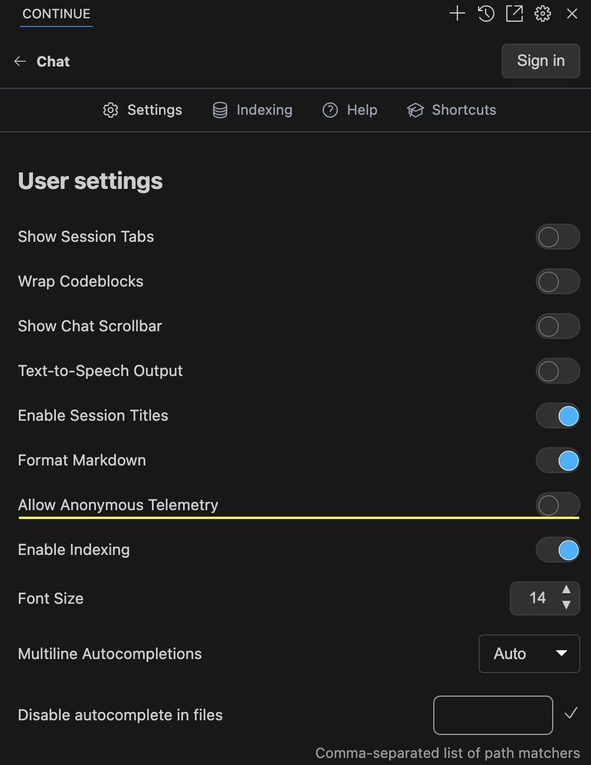Disable Format Markdown toggle
The image size is (591, 765).
point(558,460)
